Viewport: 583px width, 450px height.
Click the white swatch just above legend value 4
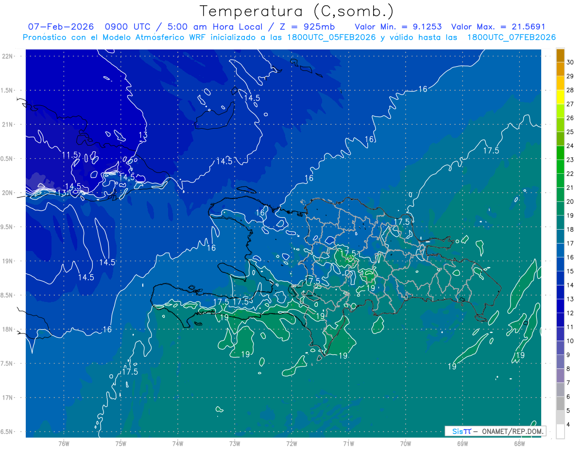tap(560, 417)
